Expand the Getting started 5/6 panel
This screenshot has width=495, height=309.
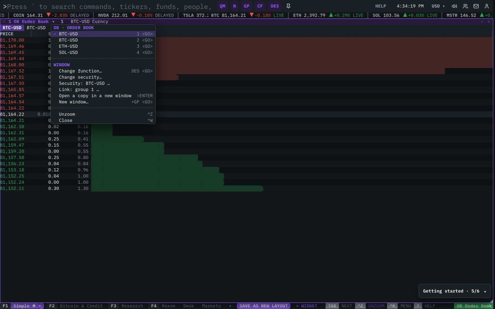(x=454, y=291)
